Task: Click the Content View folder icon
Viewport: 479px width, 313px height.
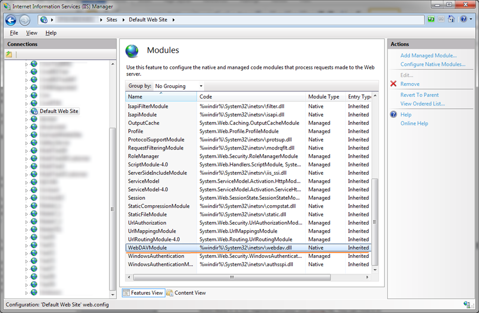Action: (170, 293)
